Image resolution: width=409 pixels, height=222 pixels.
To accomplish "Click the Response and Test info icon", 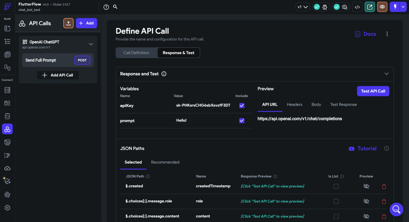I will coord(164,74).
